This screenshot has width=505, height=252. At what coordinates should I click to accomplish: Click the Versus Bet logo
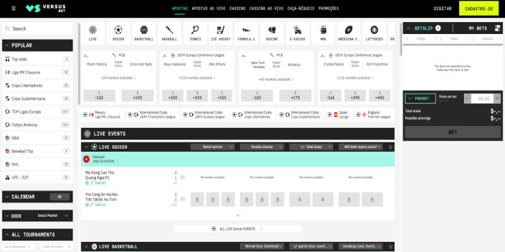(45, 8)
